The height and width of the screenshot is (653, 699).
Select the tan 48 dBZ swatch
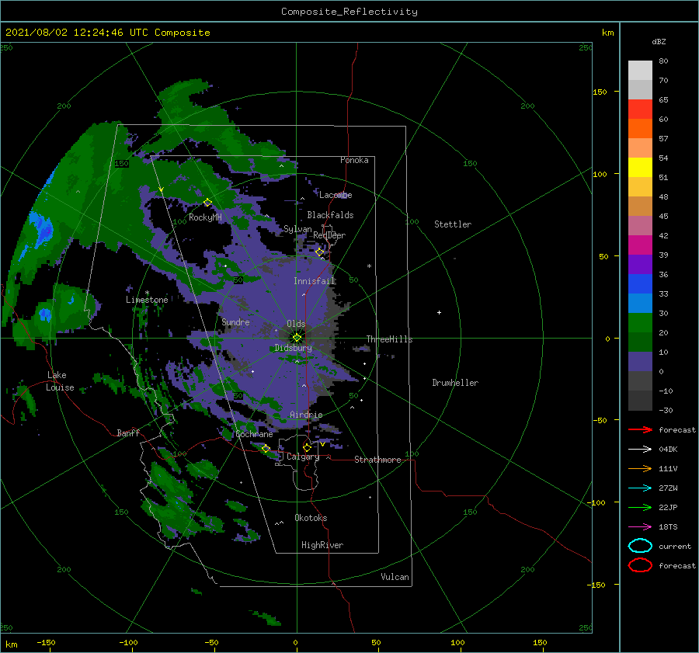(x=640, y=206)
